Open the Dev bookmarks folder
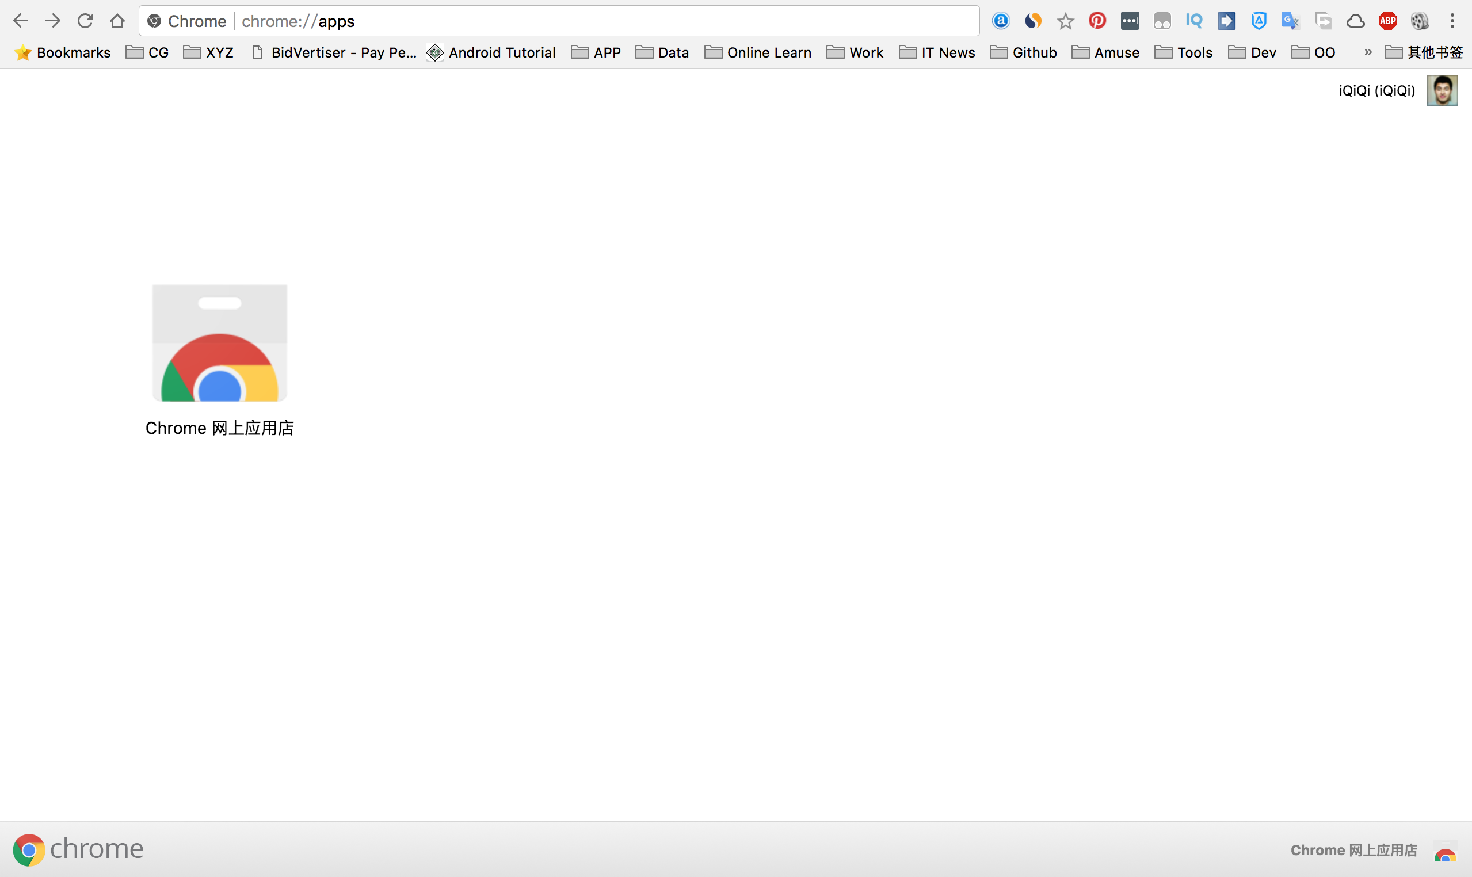This screenshot has height=877, width=1472. pyautogui.click(x=1252, y=52)
